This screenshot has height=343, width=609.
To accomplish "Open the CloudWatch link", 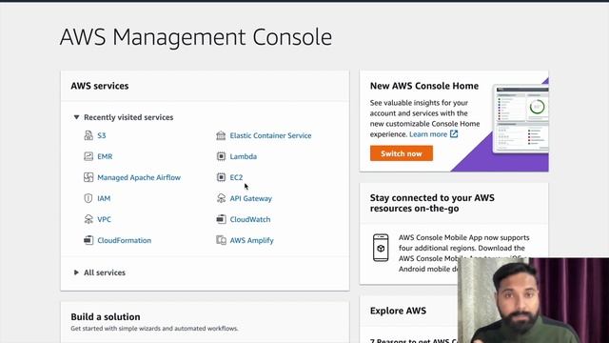I will pyautogui.click(x=250, y=219).
